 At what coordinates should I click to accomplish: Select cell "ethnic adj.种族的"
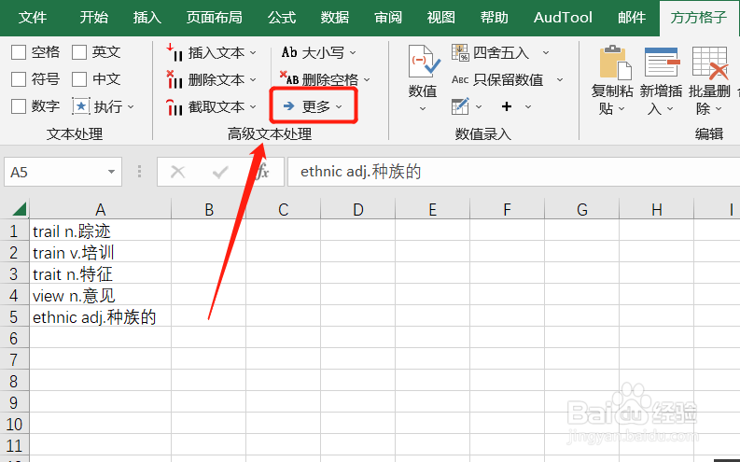tap(100, 316)
